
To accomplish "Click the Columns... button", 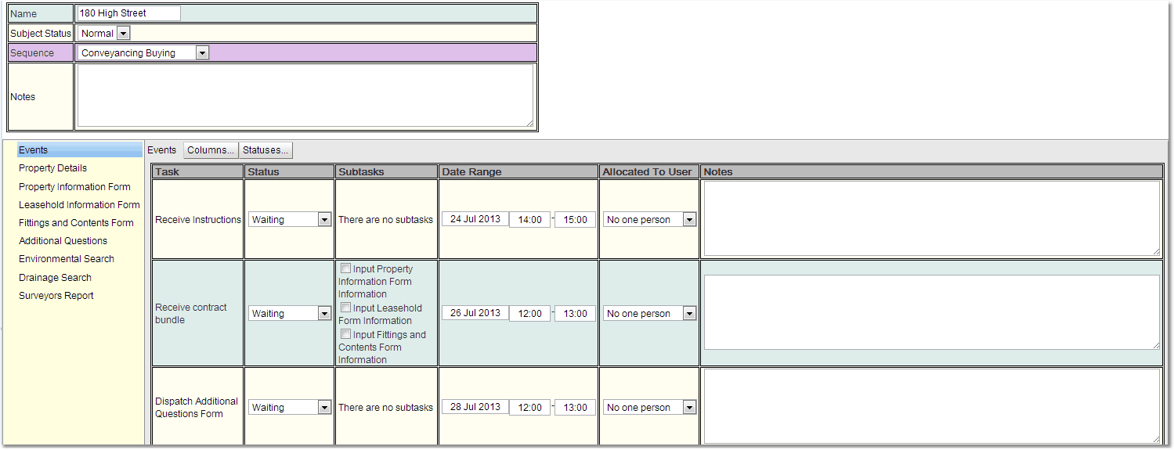I will click(211, 150).
